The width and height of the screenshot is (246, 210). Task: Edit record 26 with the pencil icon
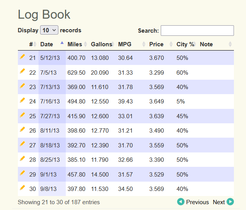[x=23, y=129]
